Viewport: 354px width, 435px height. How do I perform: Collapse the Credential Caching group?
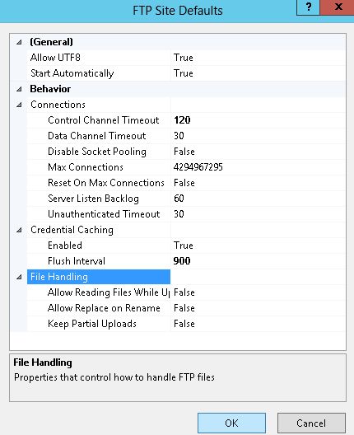coord(19,230)
